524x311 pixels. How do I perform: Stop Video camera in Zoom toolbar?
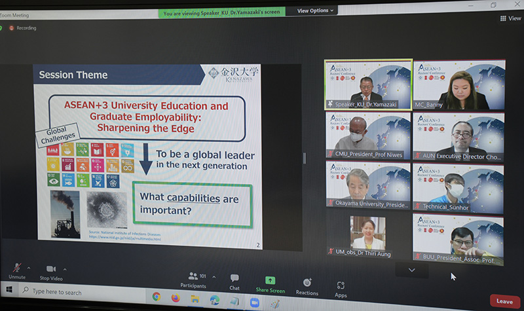[x=50, y=270]
